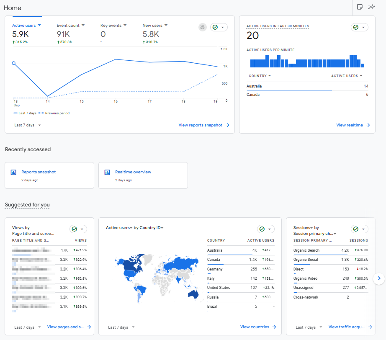The image size is (386, 340).
Task: Open the insights sparkline icon at top right
Action: (x=371, y=7)
